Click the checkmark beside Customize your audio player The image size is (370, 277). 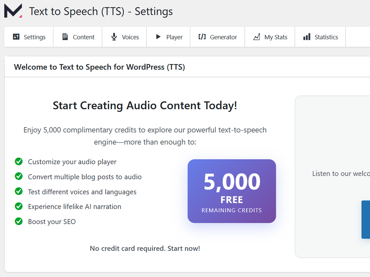(x=19, y=161)
